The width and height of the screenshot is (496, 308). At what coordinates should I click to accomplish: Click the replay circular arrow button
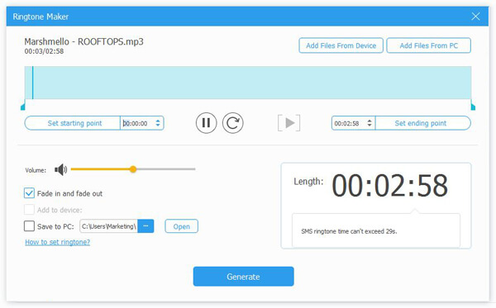click(233, 123)
